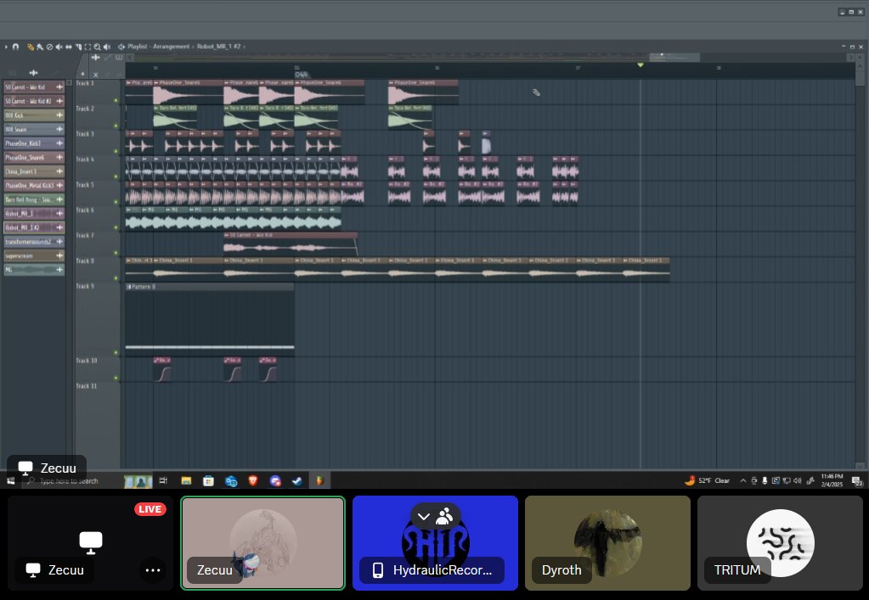This screenshot has width=869, height=600.
Task: Select TRITUM's user tile
Action: click(780, 543)
